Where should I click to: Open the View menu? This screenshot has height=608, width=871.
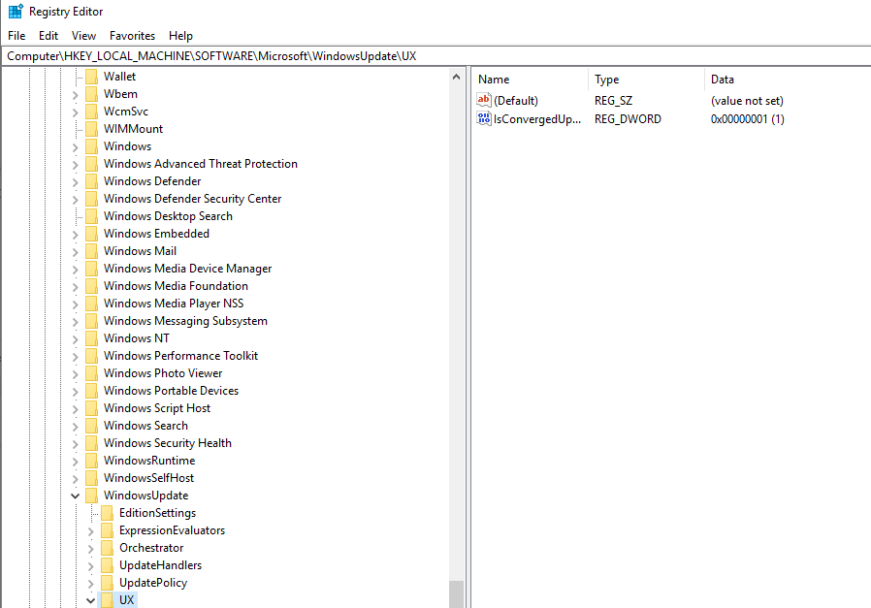coord(83,36)
